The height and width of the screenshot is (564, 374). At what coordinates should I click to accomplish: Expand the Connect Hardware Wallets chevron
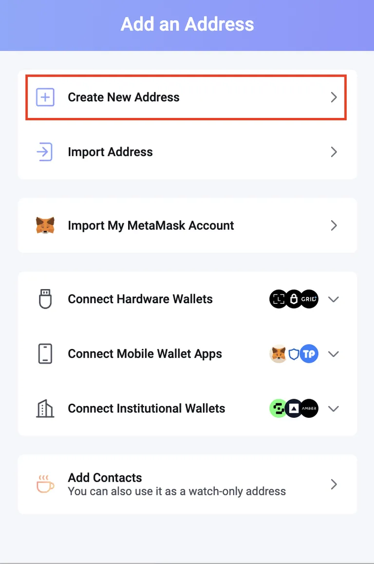click(334, 299)
